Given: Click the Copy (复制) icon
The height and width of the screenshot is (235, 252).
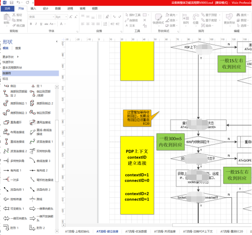Looking at the screenshot, I should tap(14, 20).
